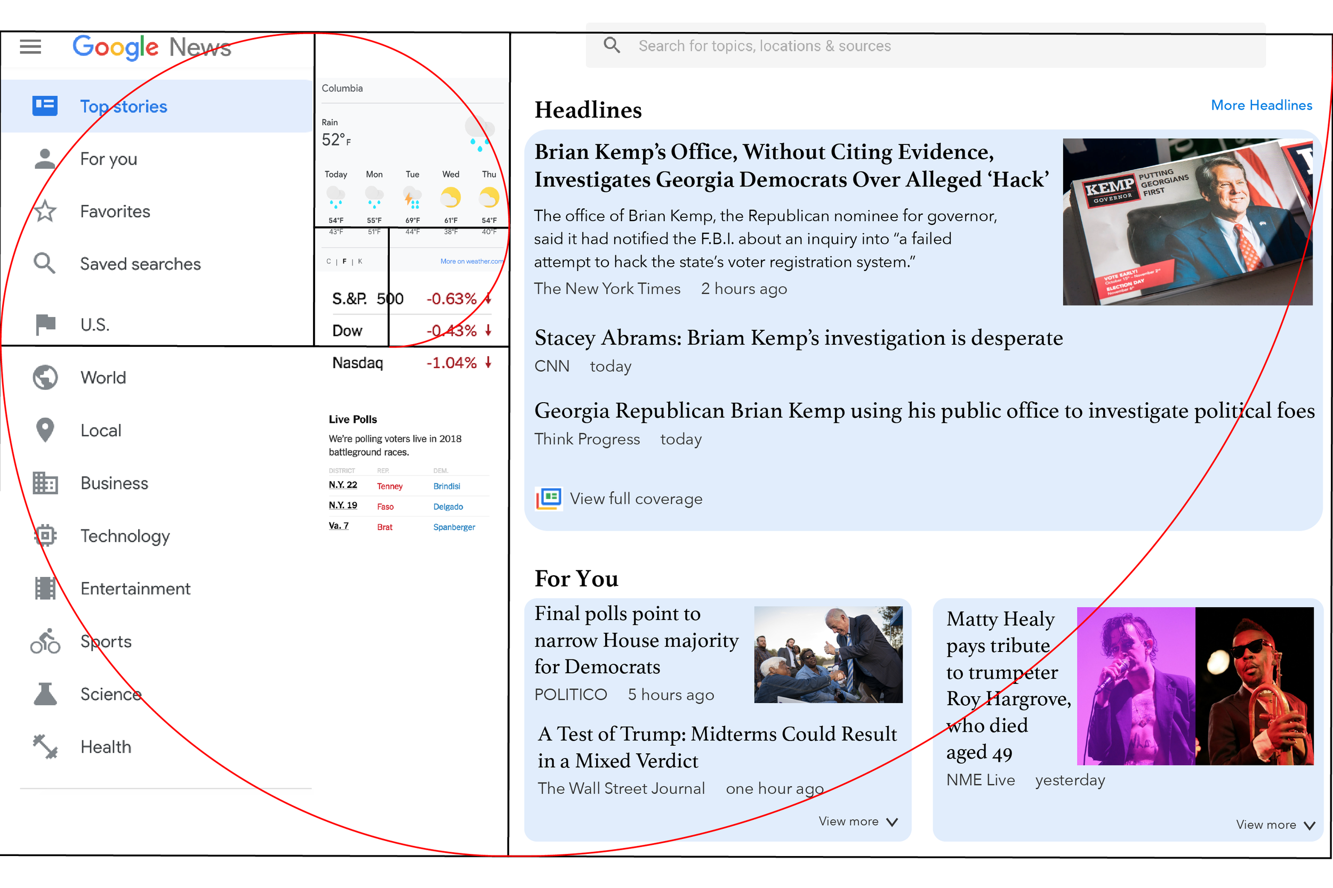Click the Technology chip icon
1333x888 pixels.
coord(45,535)
